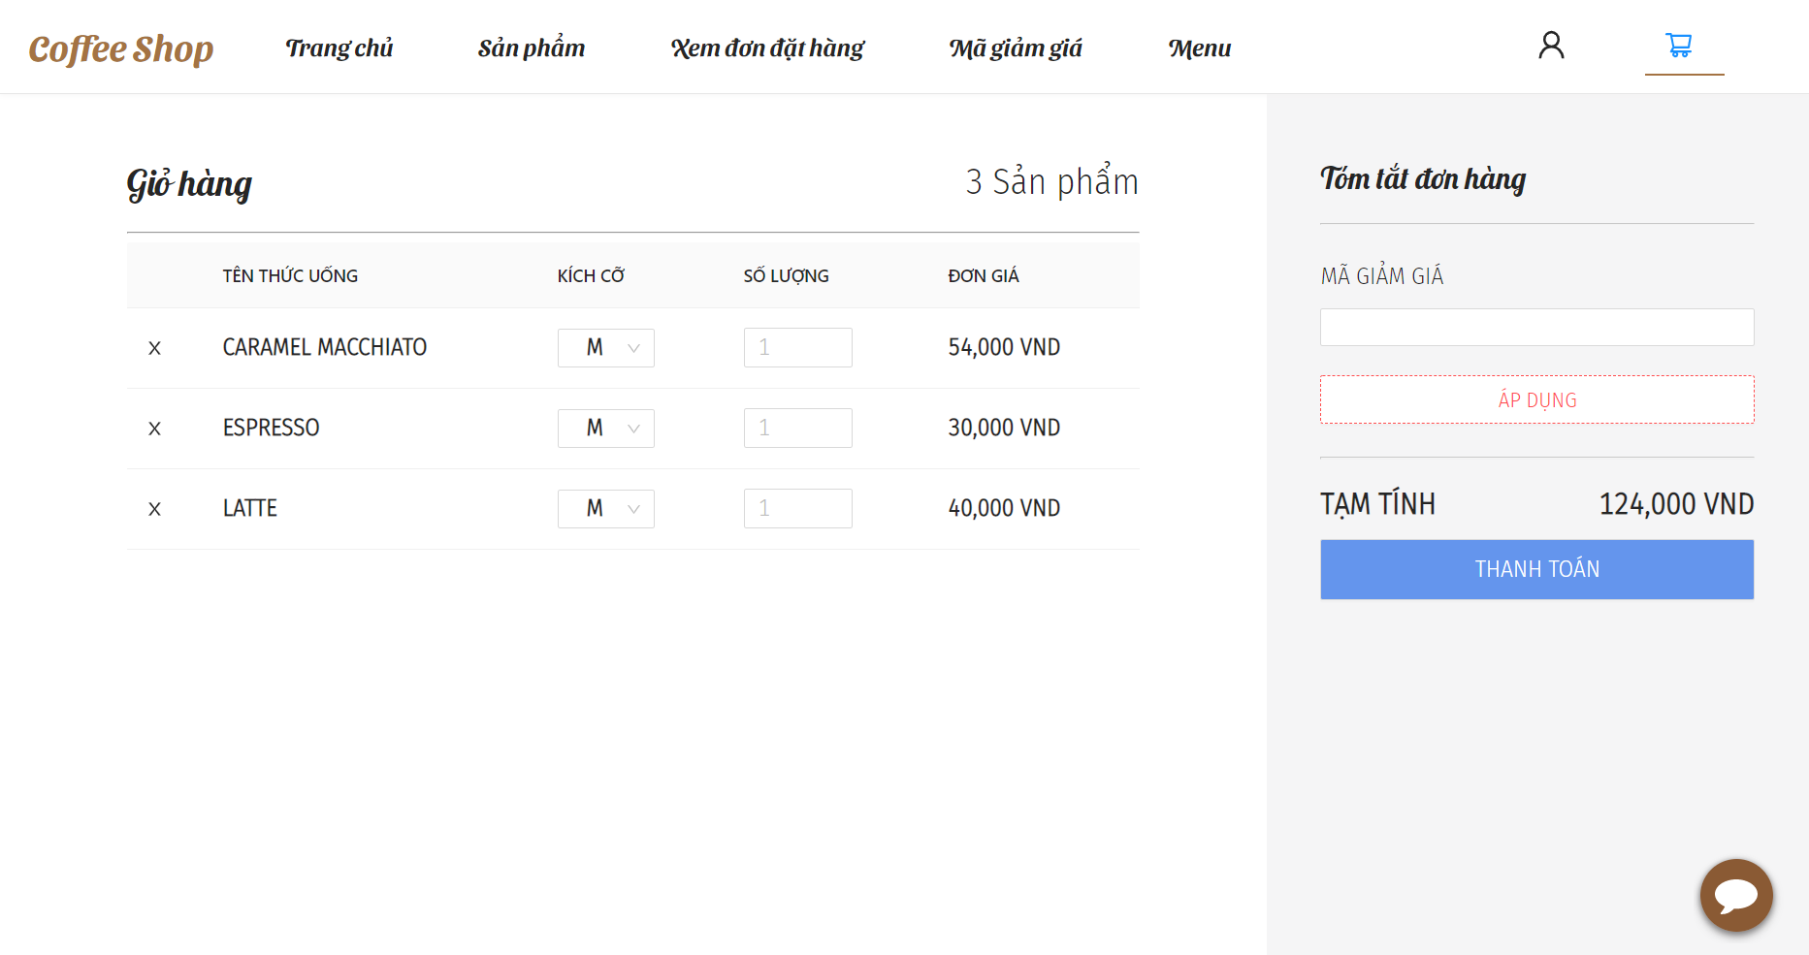This screenshot has width=1809, height=955.
Task: Click the TẠM TÍNH label
Action: 1377,504
